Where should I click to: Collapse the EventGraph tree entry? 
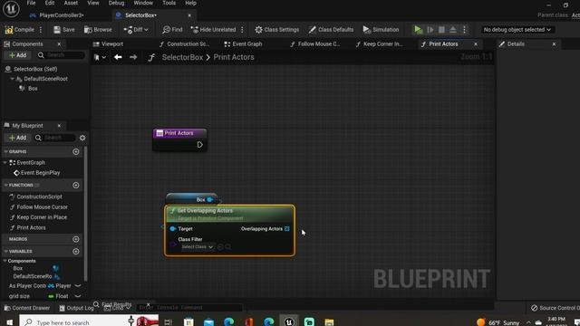tap(5, 163)
